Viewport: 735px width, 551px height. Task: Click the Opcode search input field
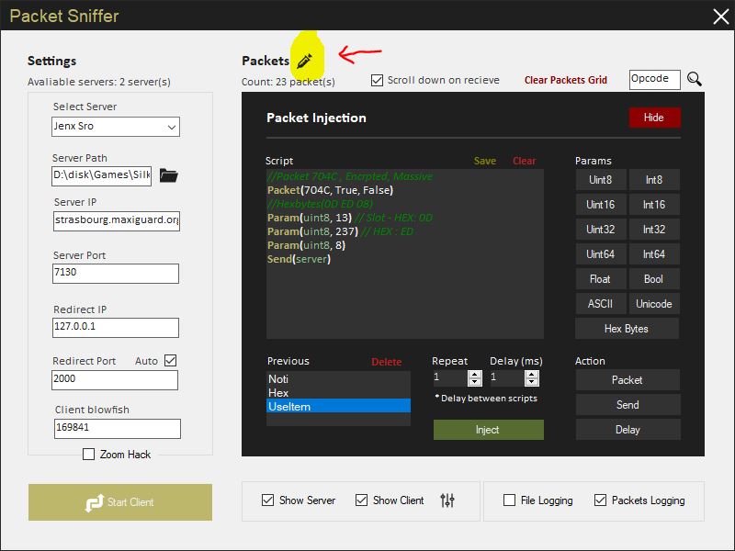click(x=654, y=80)
